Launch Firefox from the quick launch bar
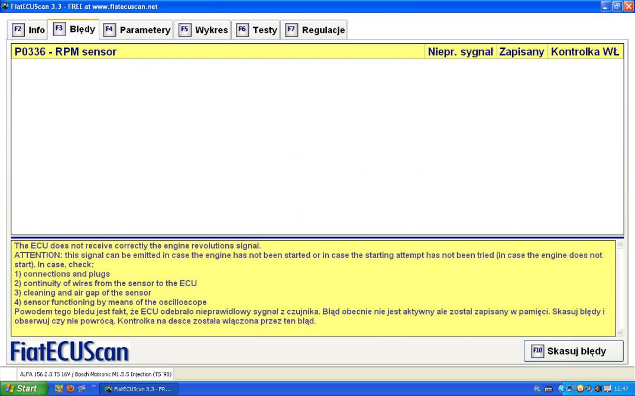 point(70,389)
